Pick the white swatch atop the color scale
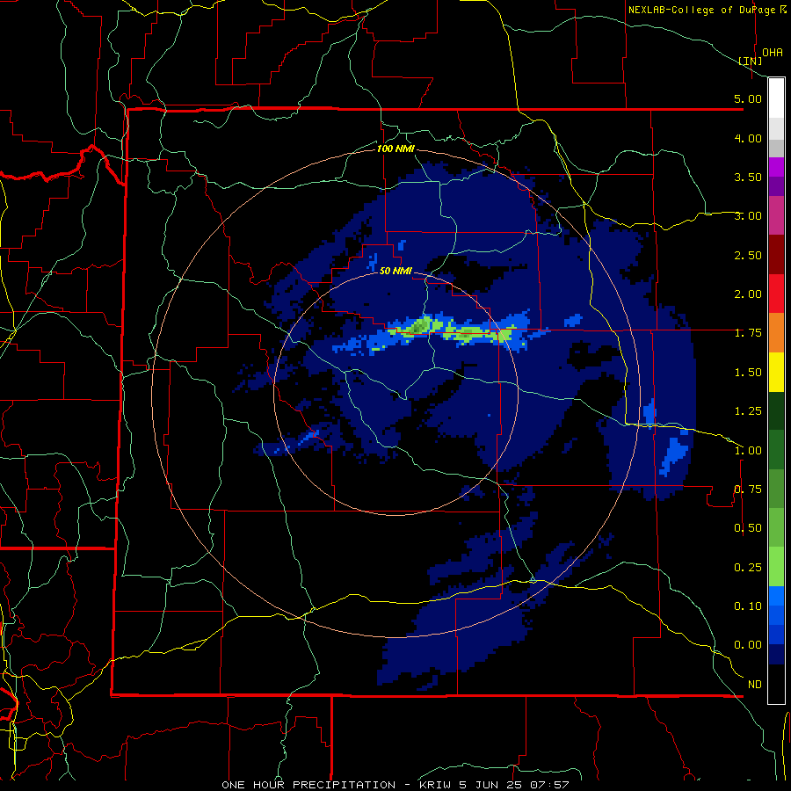Screen dimensions: 791x791 [x=776, y=98]
